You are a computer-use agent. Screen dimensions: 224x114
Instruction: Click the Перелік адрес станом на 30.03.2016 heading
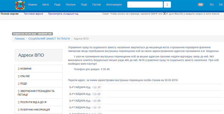coord(123,80)
